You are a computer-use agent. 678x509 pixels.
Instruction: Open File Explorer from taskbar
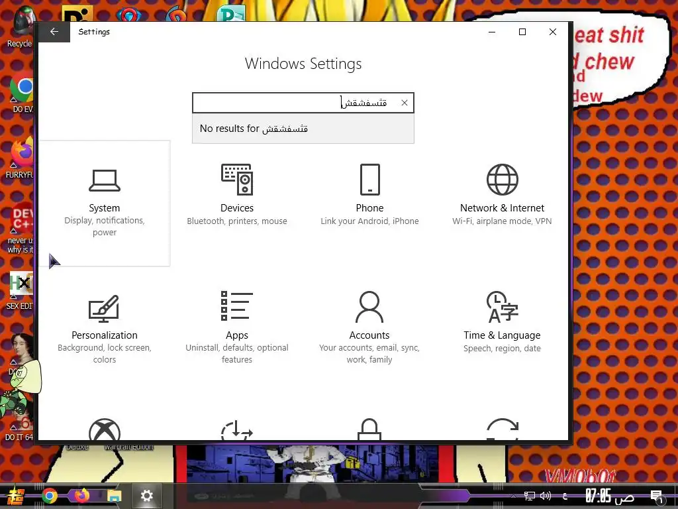(x=114, y=496)
